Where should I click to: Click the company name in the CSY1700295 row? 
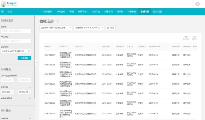[x=86, y=55]
